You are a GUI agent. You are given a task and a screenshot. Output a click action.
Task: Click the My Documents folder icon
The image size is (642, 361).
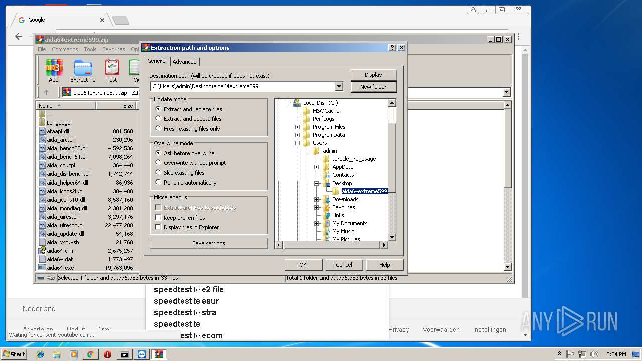pyautogui.click(x=327, y=223)
